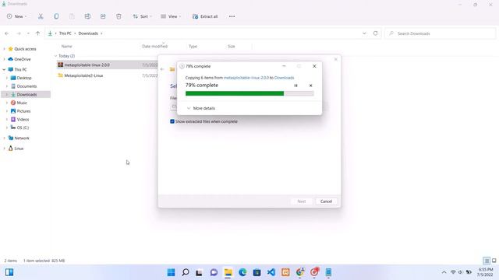Viewport: 499px width, 280px height.
Task: Sort by the Type column header
Action: pyautogui.click(x=193, y=47)
